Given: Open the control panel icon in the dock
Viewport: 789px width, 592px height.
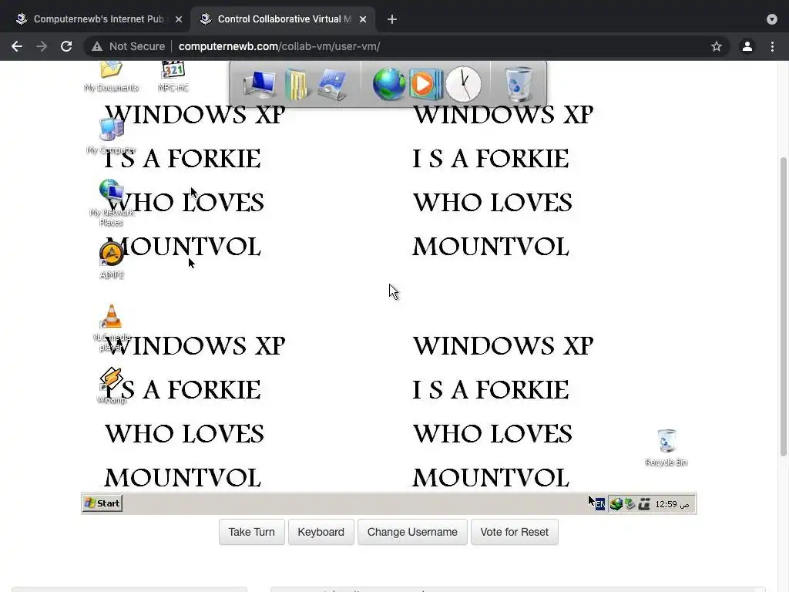Looking at the screenshot, I should coord(332,85).
